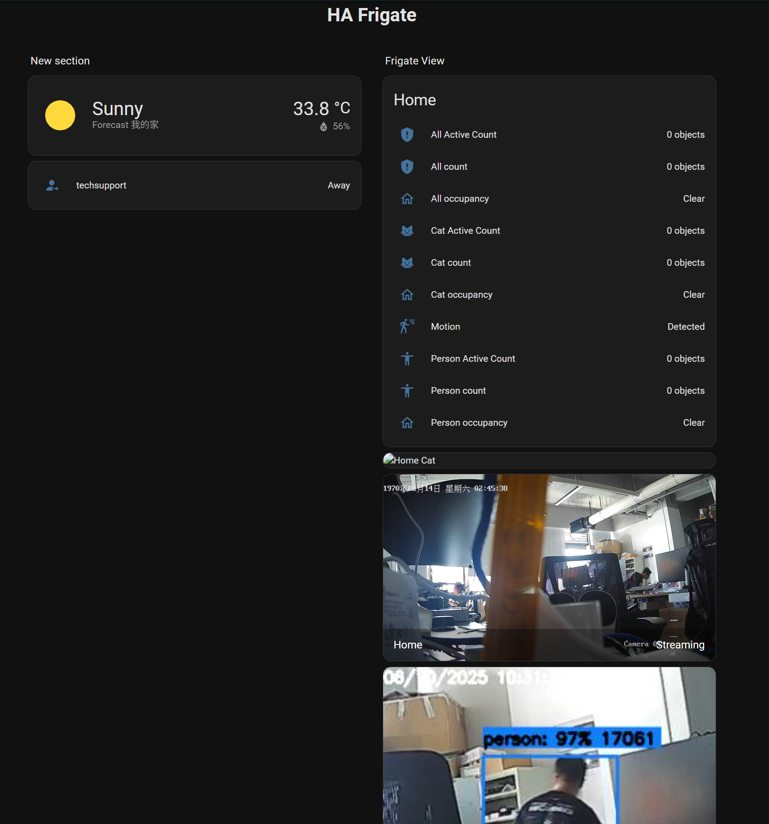
Task: Select the Motion sensor icon
Action: tap(407, 326)
